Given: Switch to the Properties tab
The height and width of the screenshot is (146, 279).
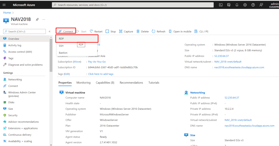Looking at the screenshot, I should [x=65, y=83].
